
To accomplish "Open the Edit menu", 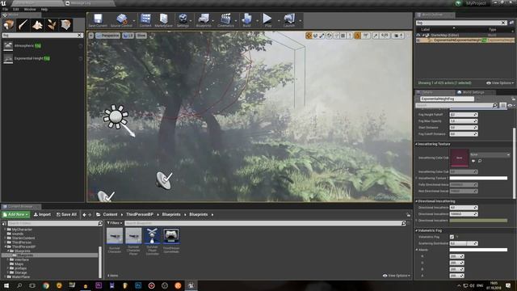I will click(16, 9).
